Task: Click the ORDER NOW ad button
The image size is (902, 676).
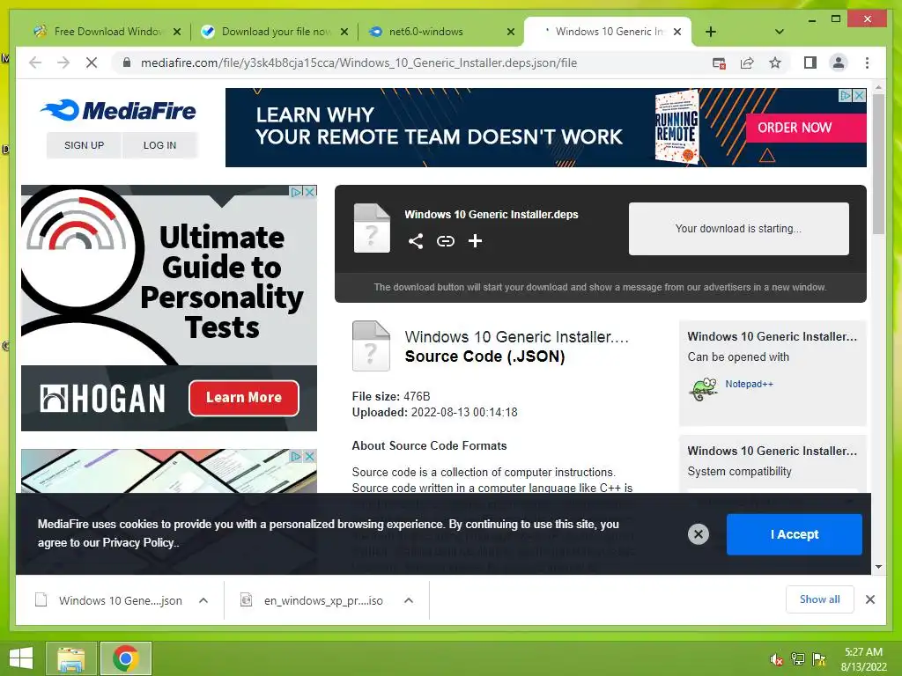Action: click(x=805, y=128)
